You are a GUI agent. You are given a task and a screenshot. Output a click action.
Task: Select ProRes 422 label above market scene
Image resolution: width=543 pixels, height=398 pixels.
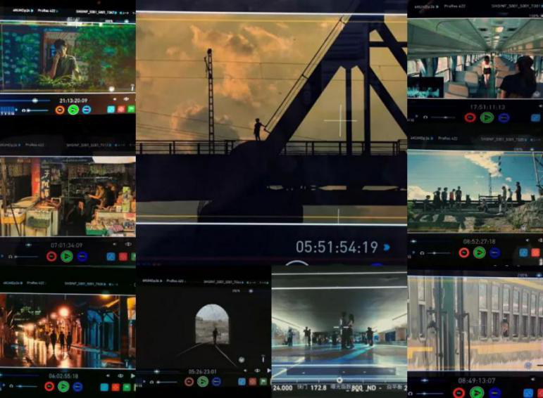[x=33, y=144]
